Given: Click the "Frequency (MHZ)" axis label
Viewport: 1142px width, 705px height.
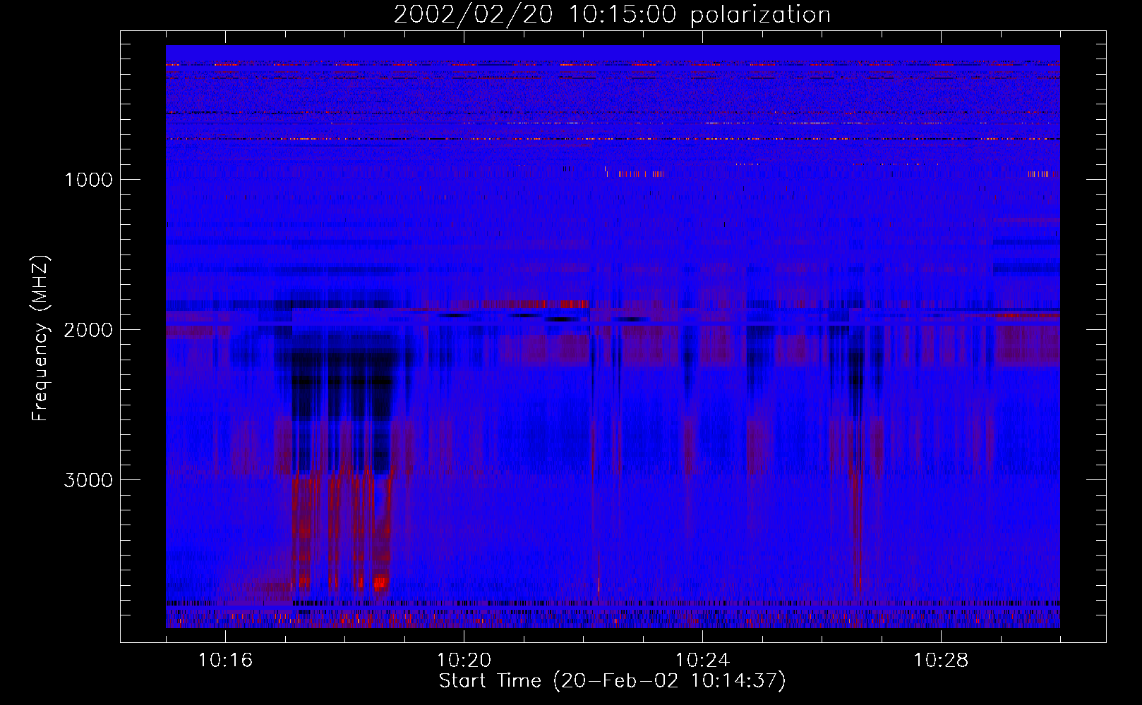Looking at the screenshot, I should (x=40, y=338).
